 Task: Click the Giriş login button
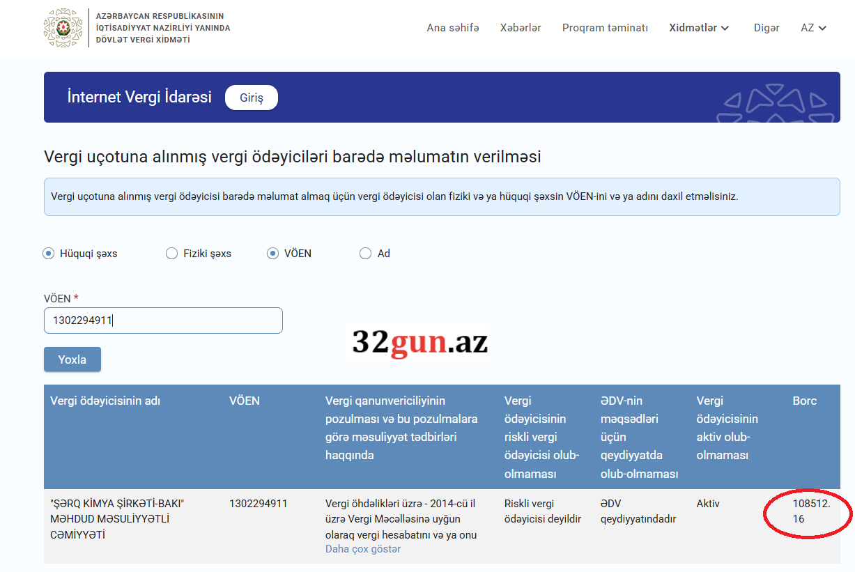pos(252,98)
